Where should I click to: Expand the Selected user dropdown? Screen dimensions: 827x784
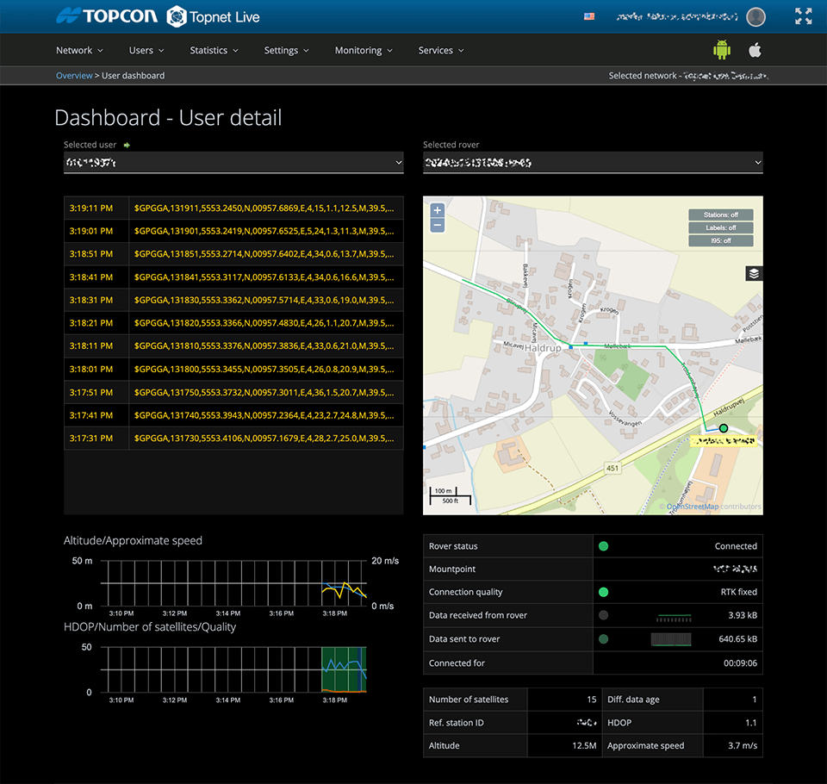click(233, 162)
